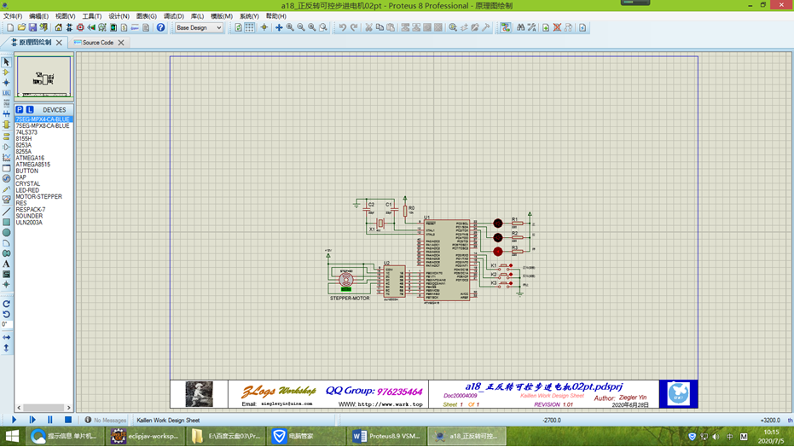Click the Undo arrow icon
Viewport: 794px width, 447px height.
pyautogui.click(x=343, y=27)
